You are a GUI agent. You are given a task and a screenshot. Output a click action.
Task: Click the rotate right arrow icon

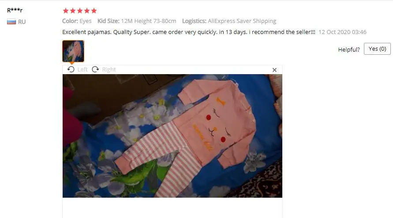click(x=95, y=69)
